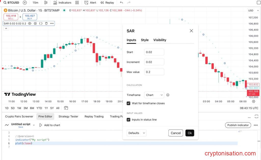The image size is (261, 160).
Task: Select 3M time range
Action: [25, 108]
